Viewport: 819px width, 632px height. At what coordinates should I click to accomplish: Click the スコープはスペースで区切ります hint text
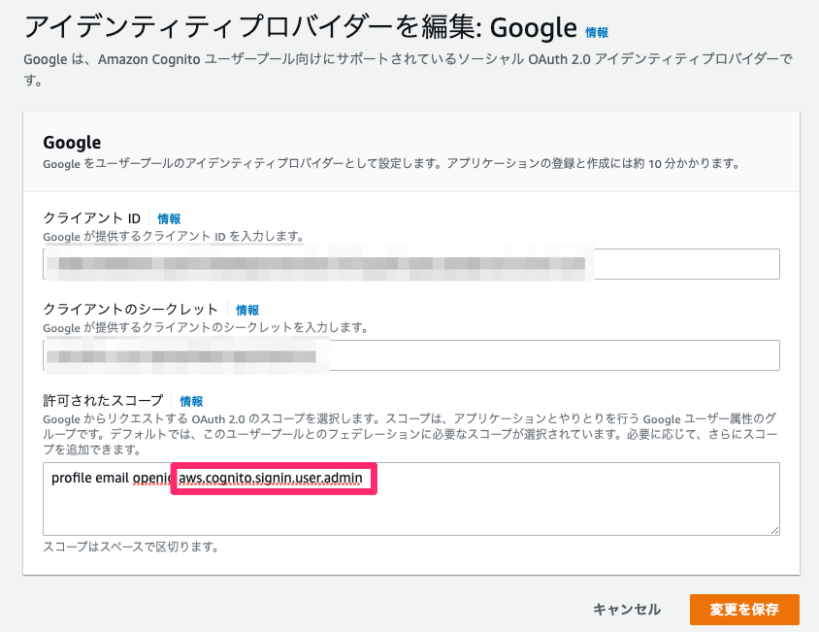131,547
